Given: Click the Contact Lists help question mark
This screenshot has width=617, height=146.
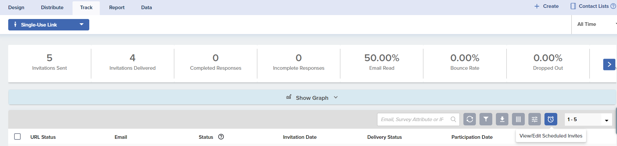Looking at the screenshot, I should click(613, 6).
